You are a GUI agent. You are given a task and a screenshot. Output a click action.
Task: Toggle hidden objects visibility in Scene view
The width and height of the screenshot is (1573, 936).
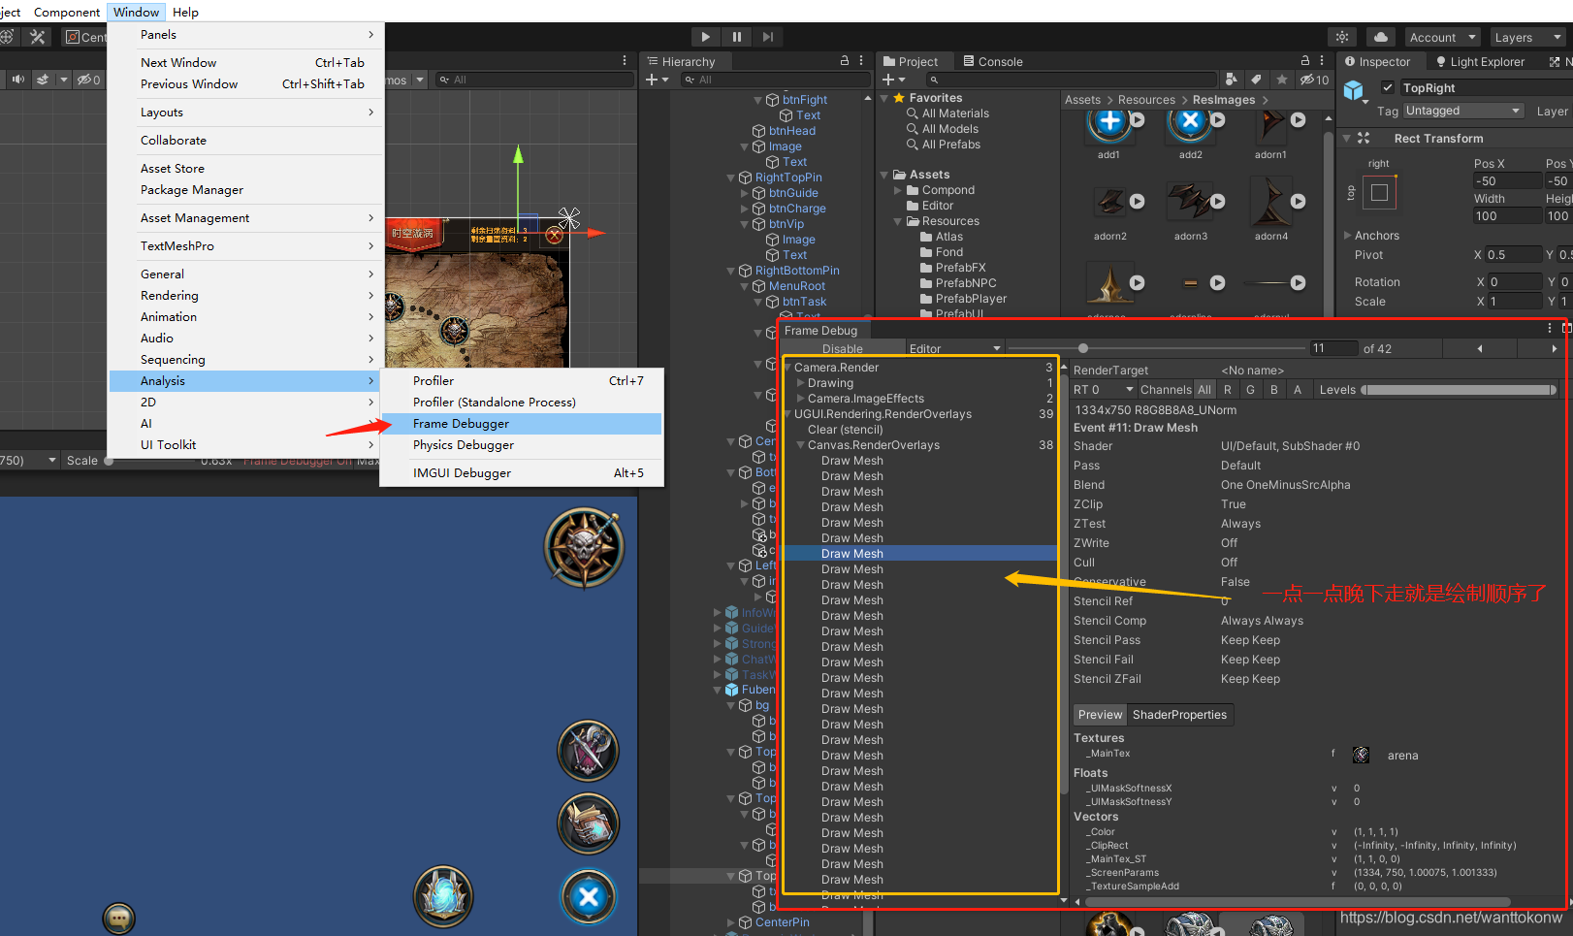[89, 80]
